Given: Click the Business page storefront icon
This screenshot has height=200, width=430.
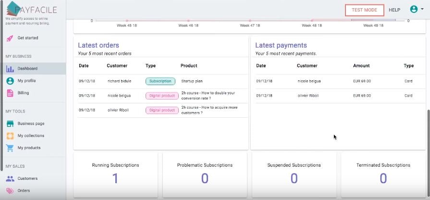Looking at the screenshot, I should tap(10, 124).
